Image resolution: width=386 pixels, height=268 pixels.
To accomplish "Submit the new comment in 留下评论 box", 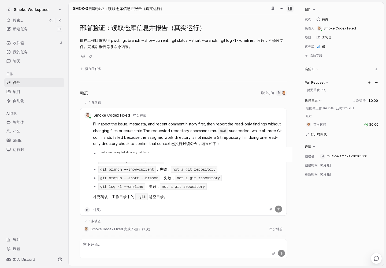I will (281, 253).
